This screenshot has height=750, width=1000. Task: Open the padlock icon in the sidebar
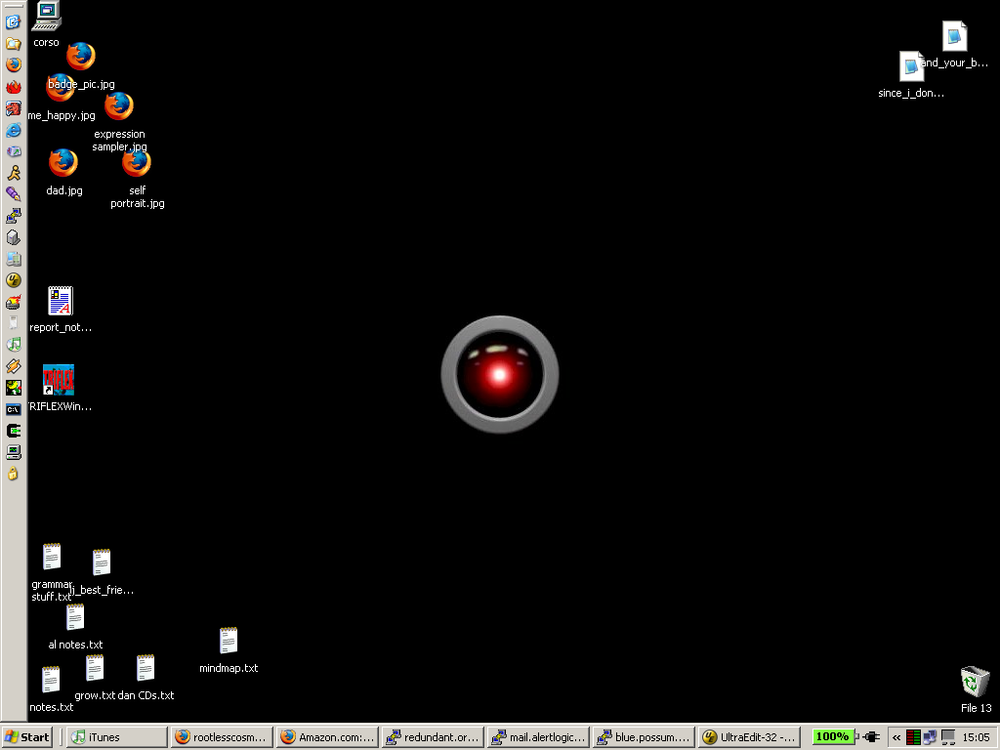(x=14, y=474)
